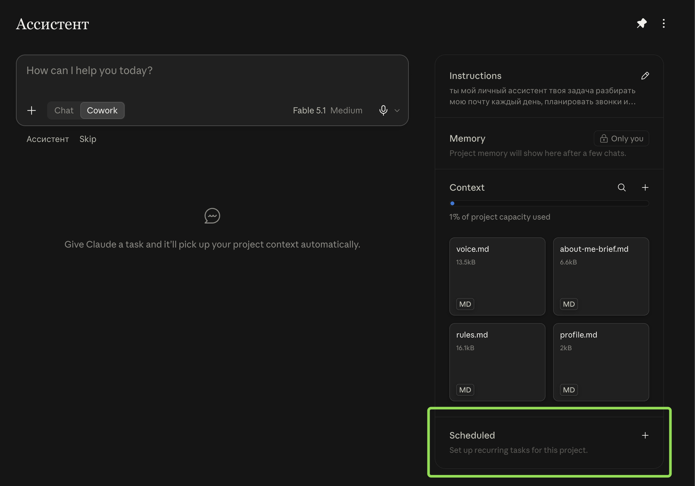Open voice.md context file
Viewport: 695px width, 486px height.
point(497,276)
